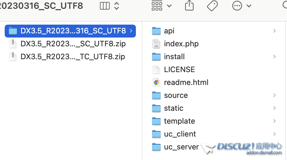Open the view switcher up-down arrows
Image resolution: width=287 pixels, height=160 pixels.
tap(117, 6)
